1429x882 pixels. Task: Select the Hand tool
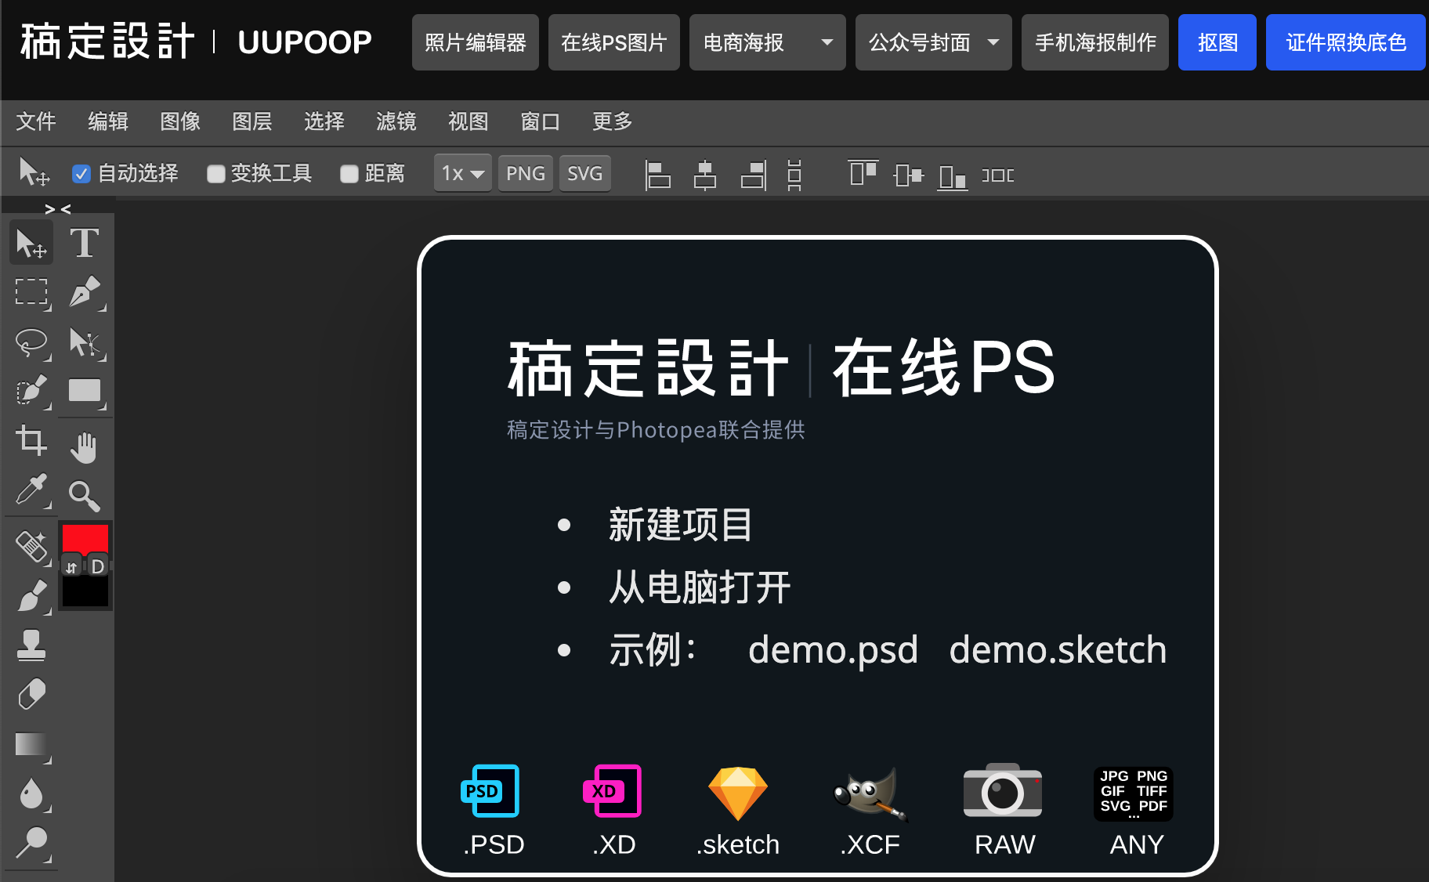[85, 448]
